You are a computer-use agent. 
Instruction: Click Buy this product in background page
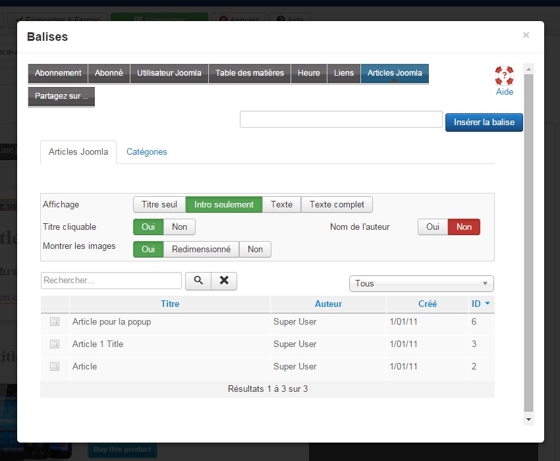tap(122, 449)
